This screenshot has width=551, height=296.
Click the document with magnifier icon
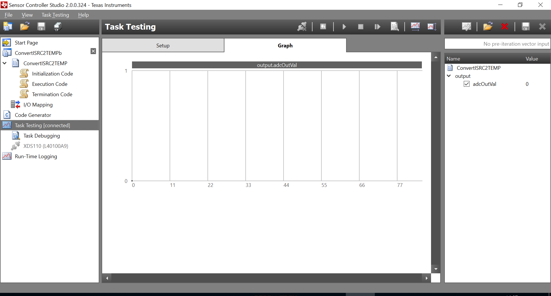(395, 27)
